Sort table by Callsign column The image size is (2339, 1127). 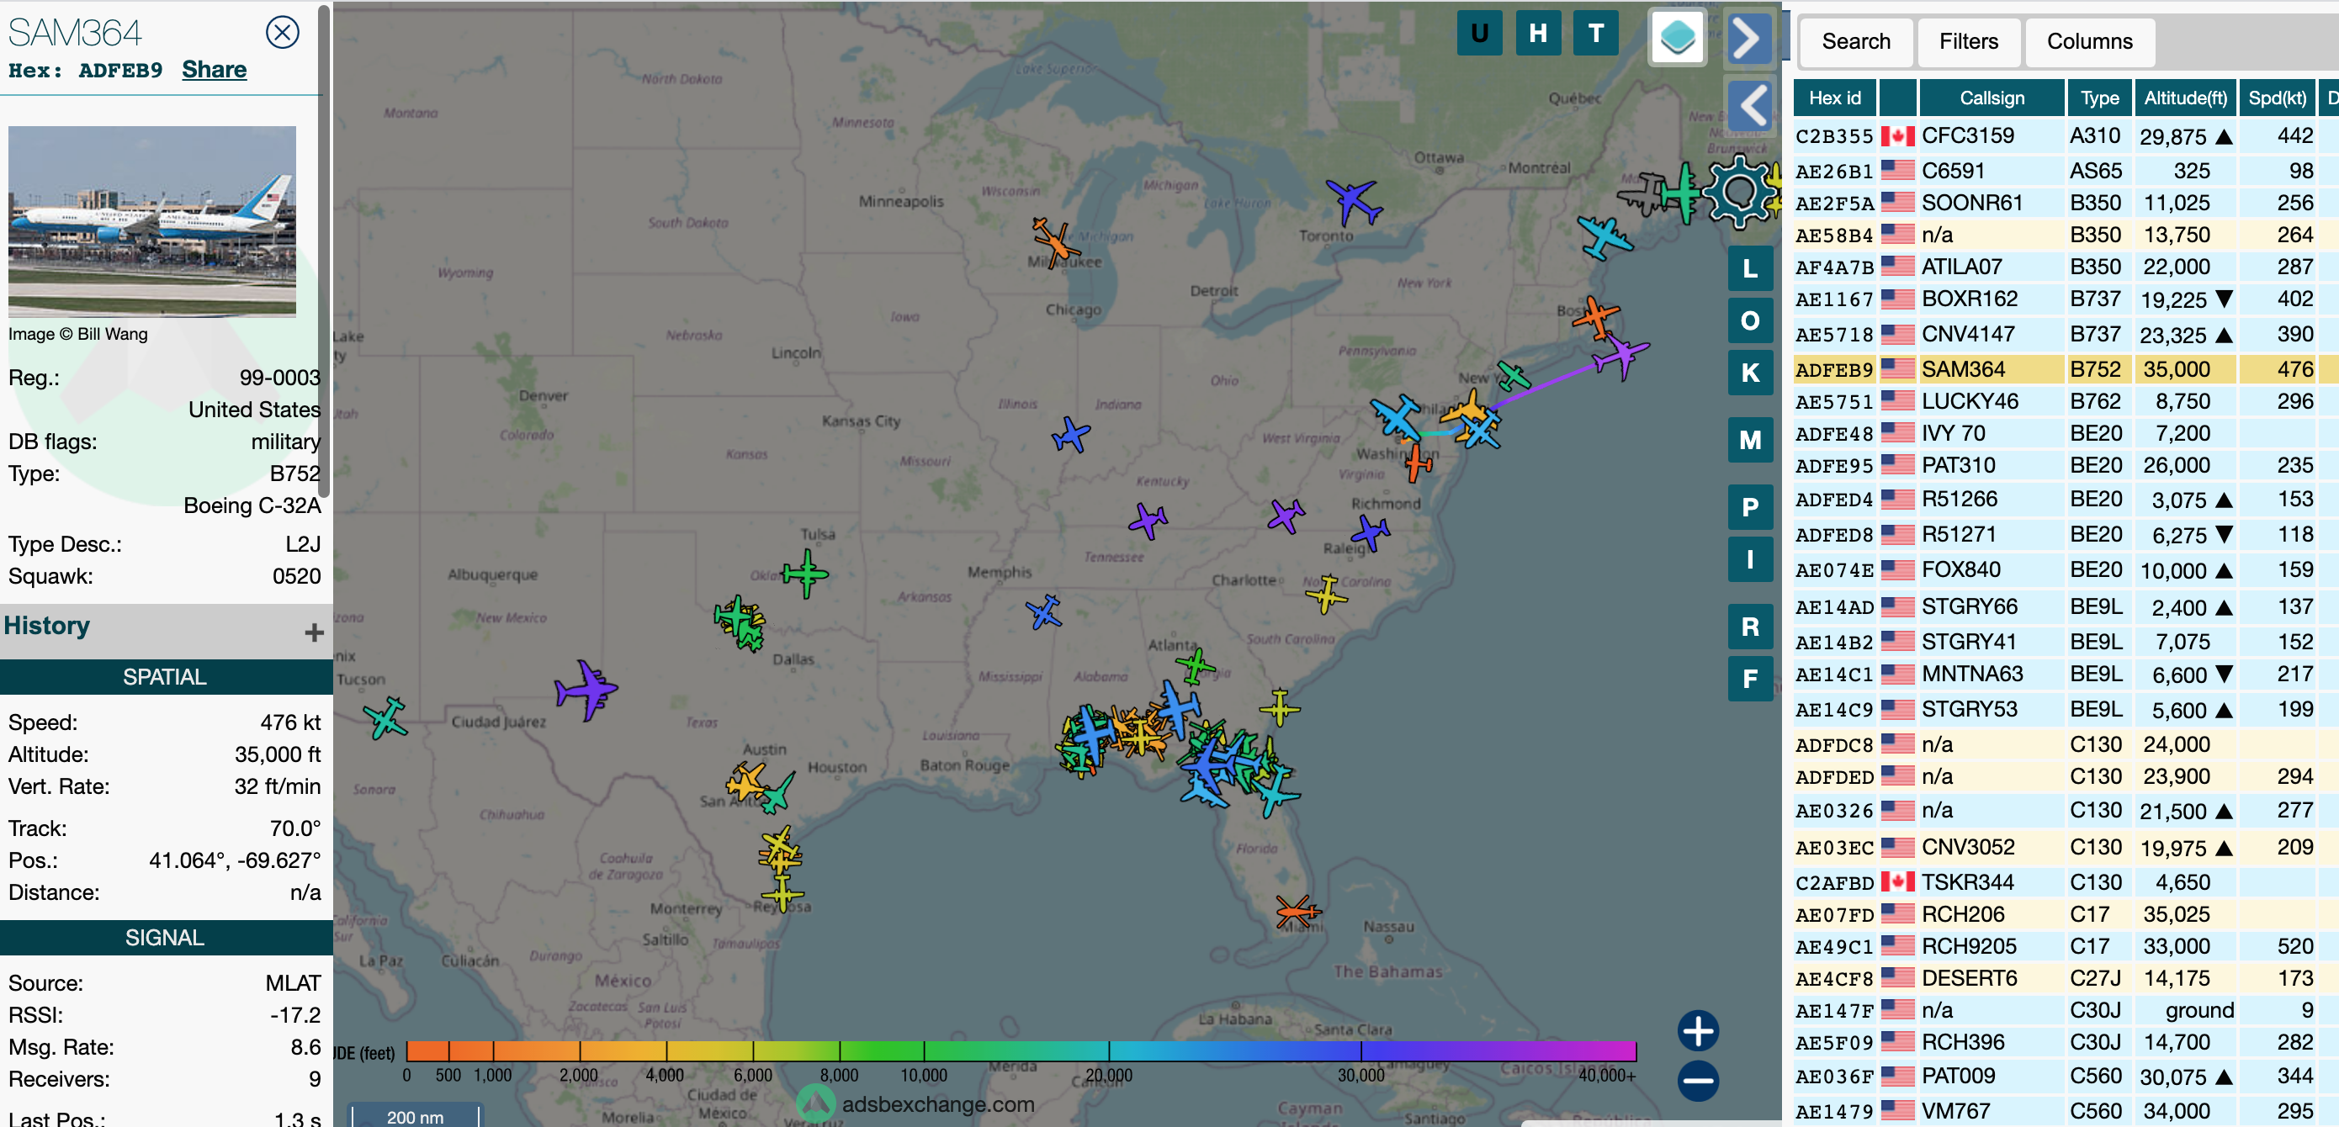[x=1992, y=98]
